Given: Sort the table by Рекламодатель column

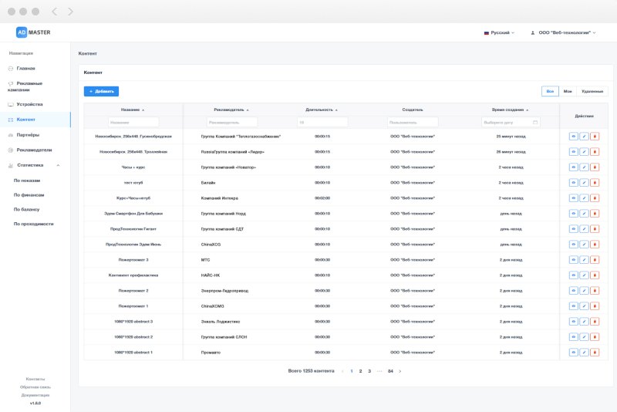Looking at the screenshot, I should [231, 110].
